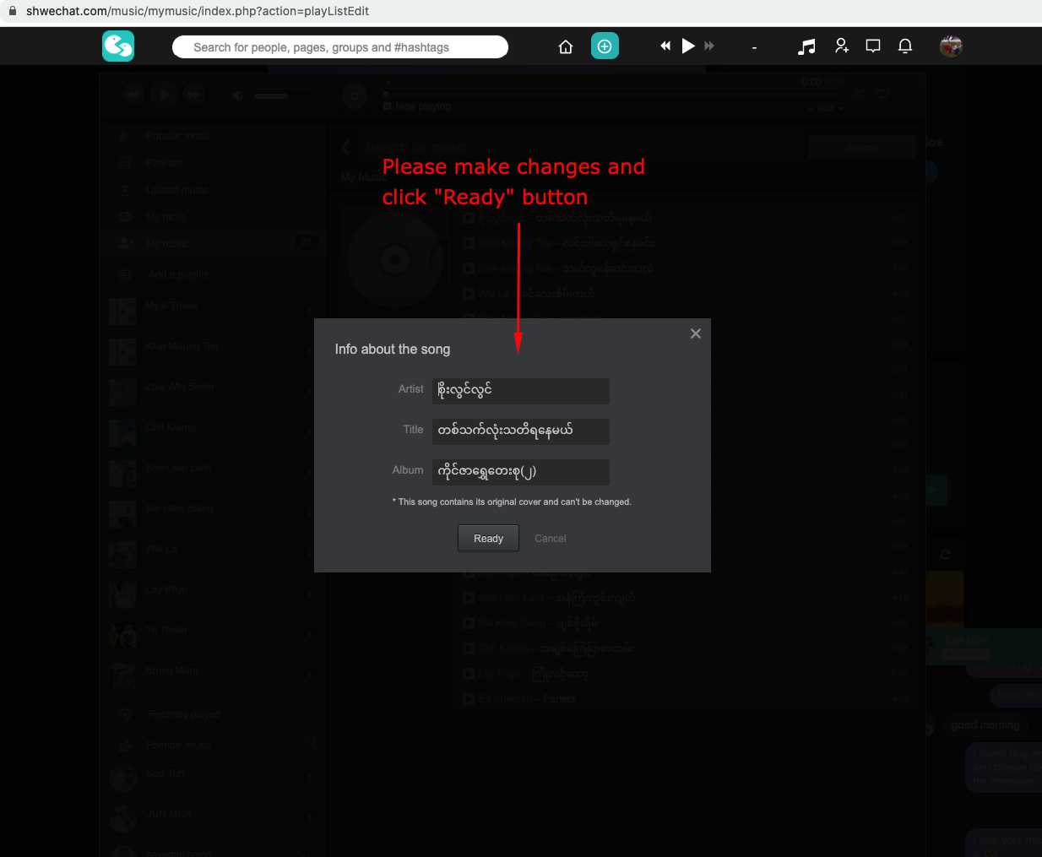
Task: Open friend requests icon
Action: tap(841, 46)
